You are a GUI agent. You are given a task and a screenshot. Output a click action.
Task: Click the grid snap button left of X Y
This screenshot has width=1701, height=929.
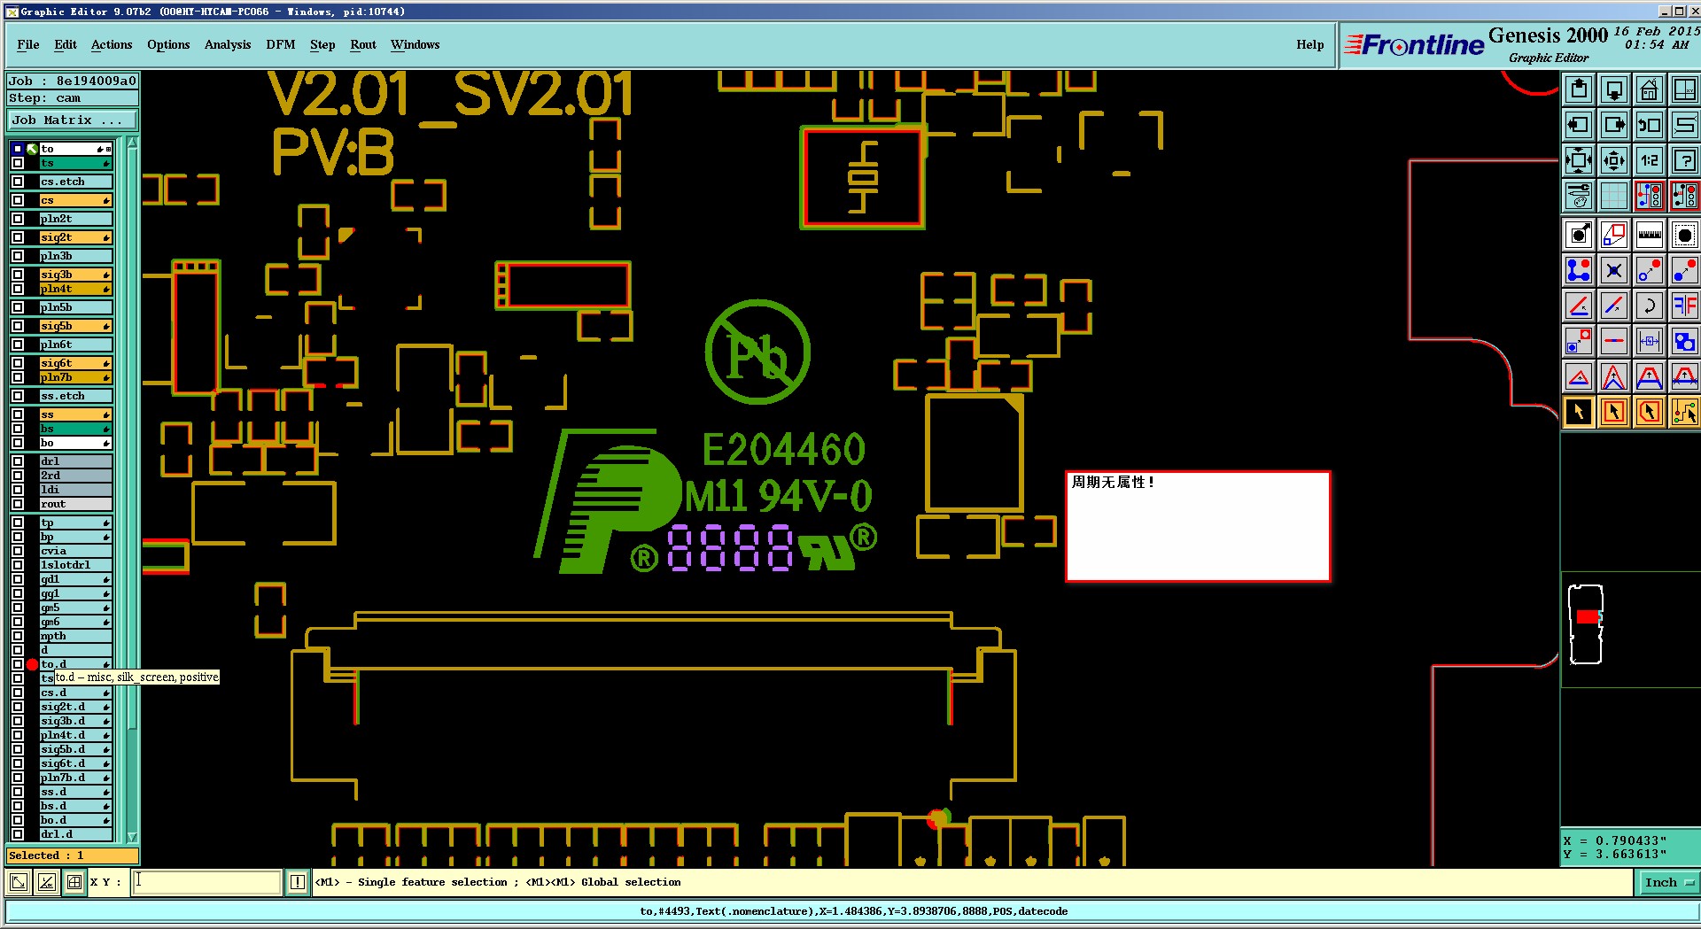[x=74, y=882]
